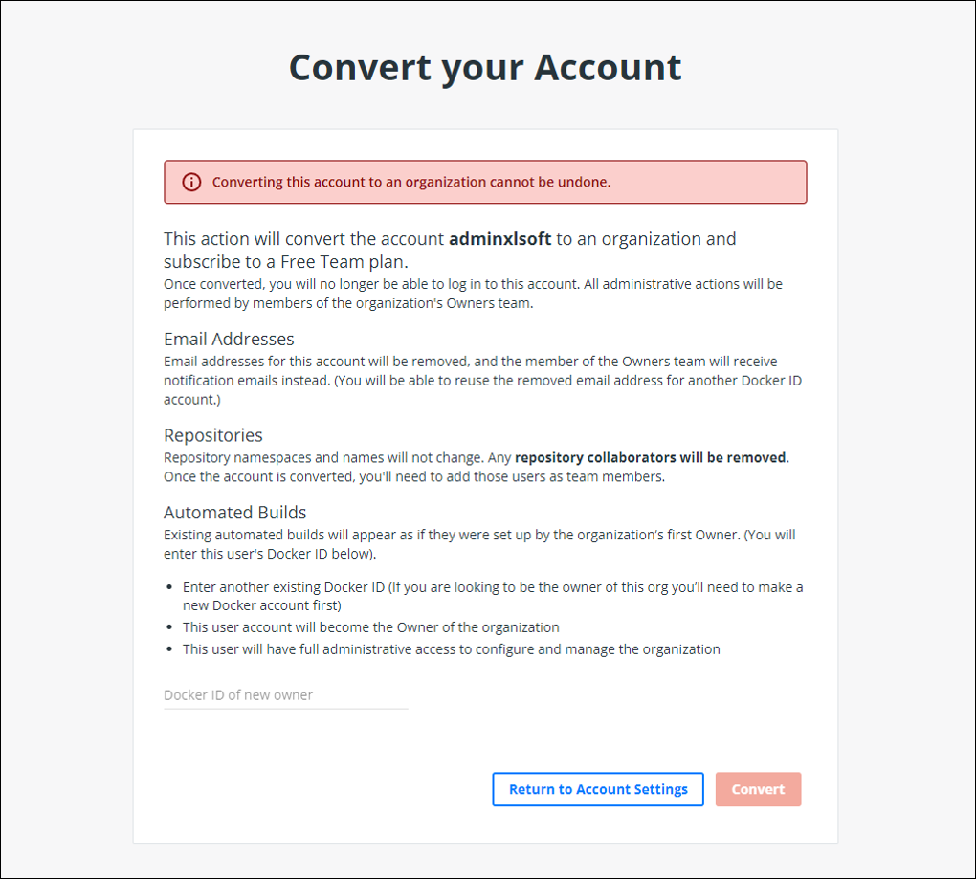Click the Email Addresses section heading
The image size is (976, 879).
[229, 339]
